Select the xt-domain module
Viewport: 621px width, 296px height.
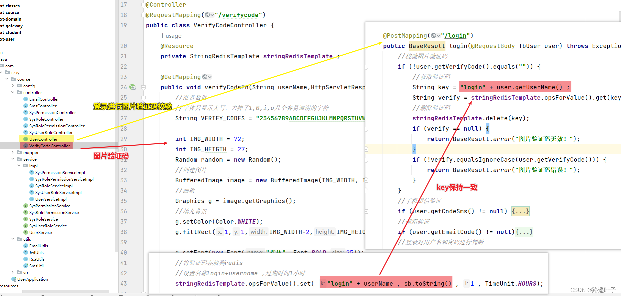11,19
